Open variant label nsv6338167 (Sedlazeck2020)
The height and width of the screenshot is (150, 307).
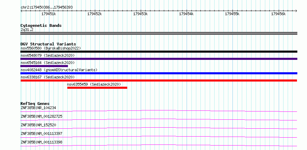[48, 77]
